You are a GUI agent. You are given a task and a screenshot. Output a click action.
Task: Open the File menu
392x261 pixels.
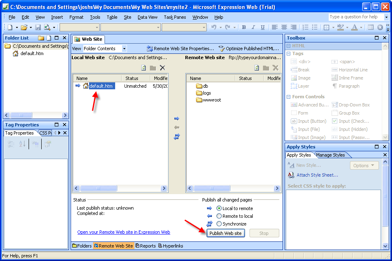pos(12,17)
